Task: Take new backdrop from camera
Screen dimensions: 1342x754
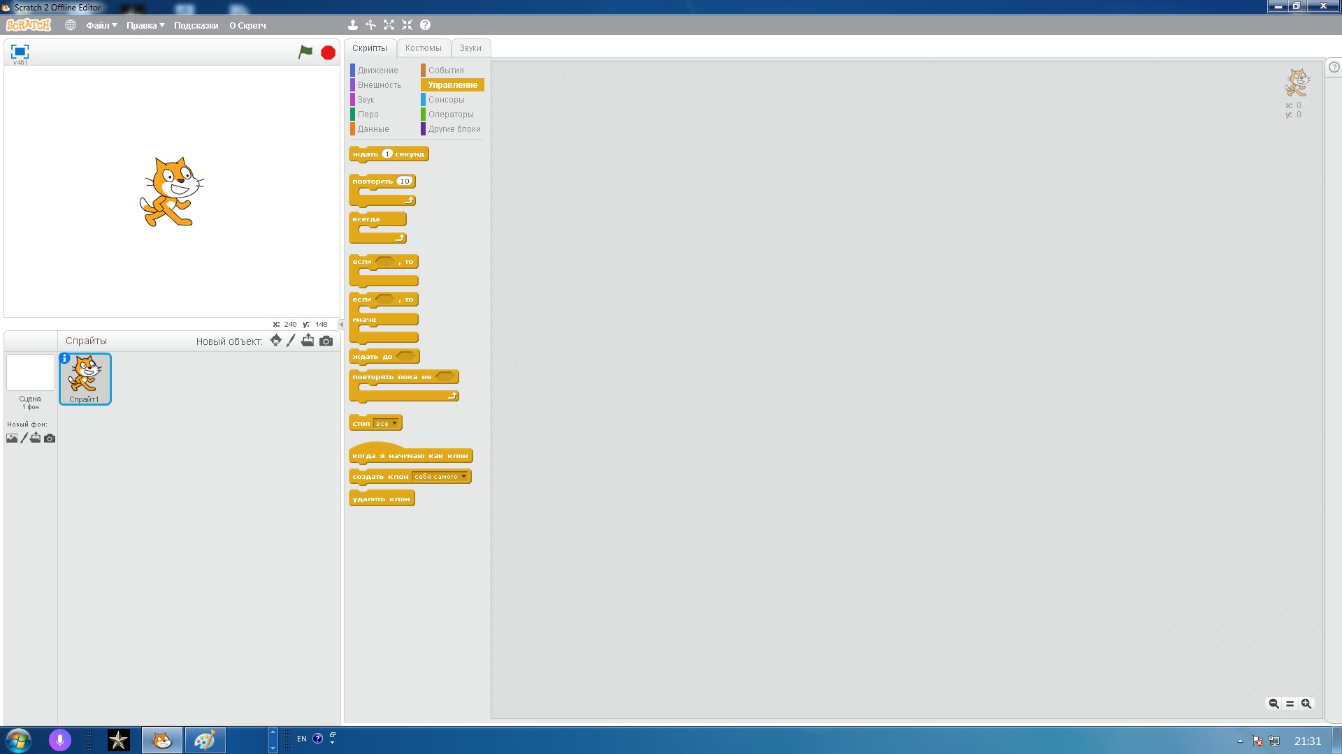Action: (x=50, y=438)
